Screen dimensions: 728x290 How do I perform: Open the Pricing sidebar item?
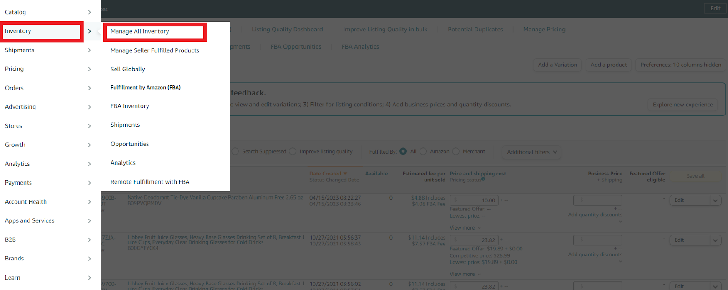tap(14, 69)
